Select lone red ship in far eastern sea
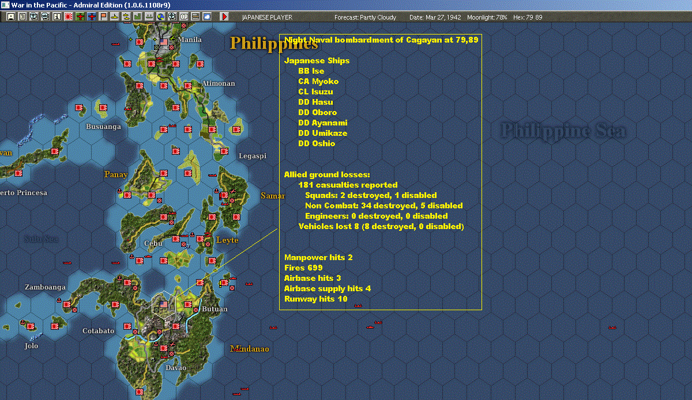692x400 pixels. click(x=611, y=327)
